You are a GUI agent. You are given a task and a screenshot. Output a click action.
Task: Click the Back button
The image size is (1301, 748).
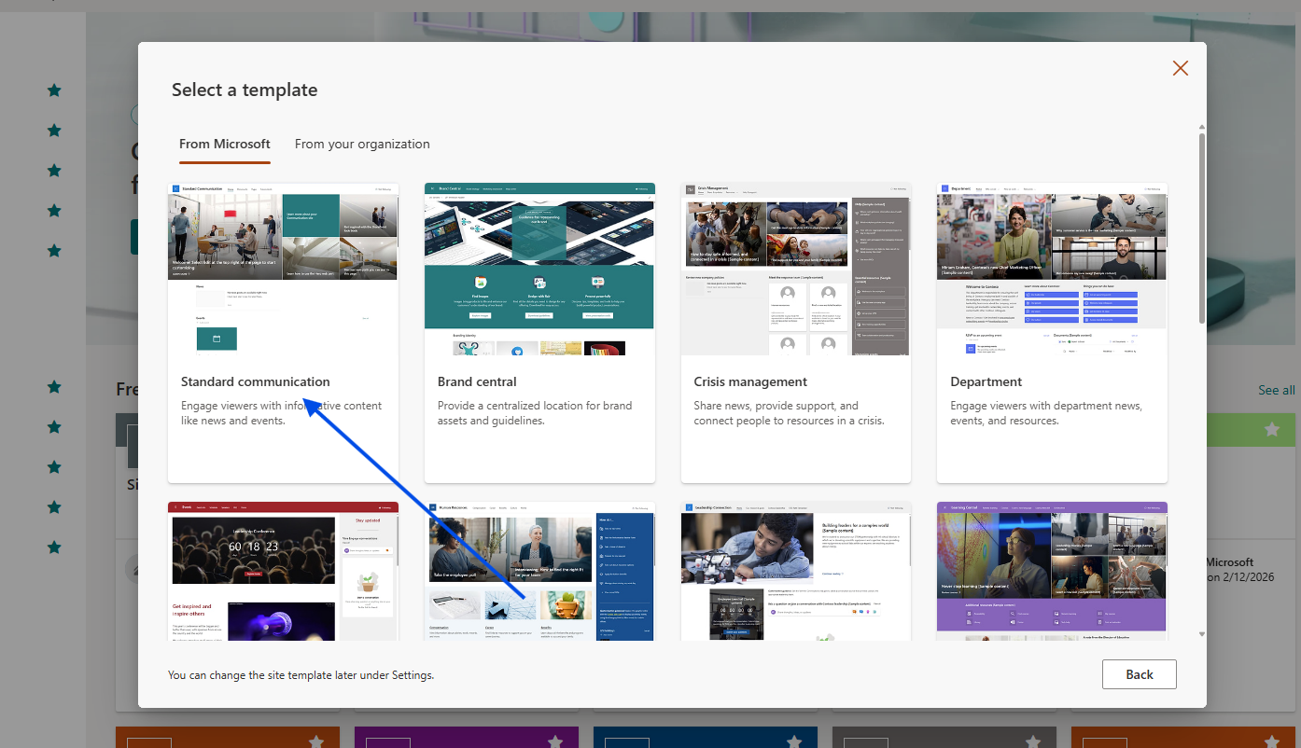pos(1139,674)
